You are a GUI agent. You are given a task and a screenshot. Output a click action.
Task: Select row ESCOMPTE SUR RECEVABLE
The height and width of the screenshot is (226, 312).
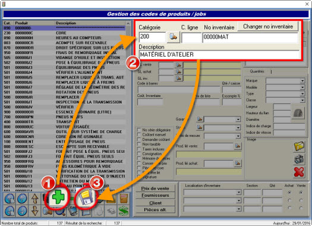(x=64, y=146)
